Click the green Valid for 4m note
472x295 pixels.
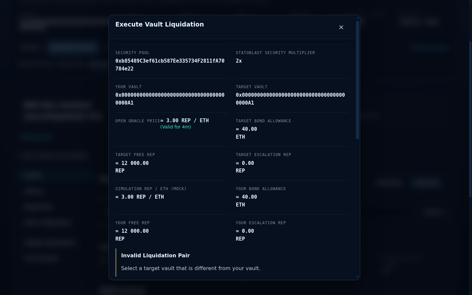[176, 127]
